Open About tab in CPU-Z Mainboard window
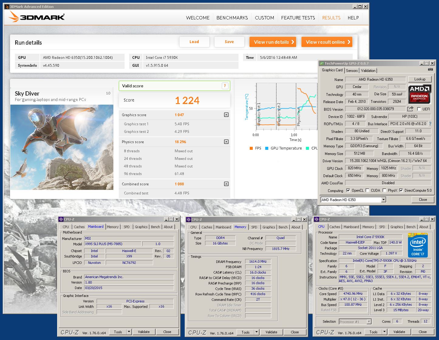 [168, 227]
